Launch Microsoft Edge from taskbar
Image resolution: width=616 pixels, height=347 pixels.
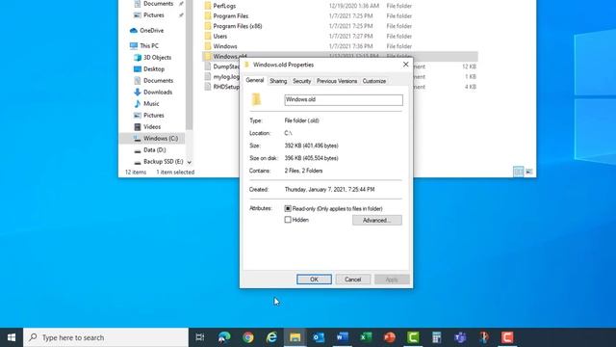point(224,337)
